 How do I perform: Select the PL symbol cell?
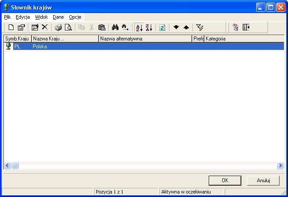17,47
